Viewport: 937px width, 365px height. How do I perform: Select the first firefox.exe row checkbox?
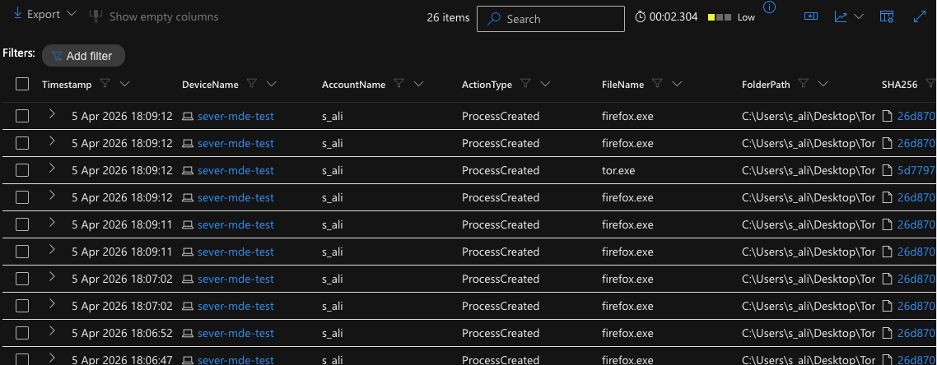(x=22, y=117)
